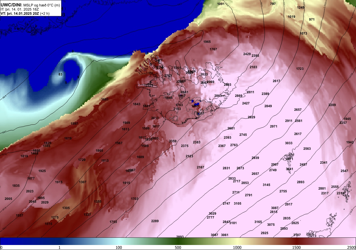Click the value 2123
This screenshot has height=250, width=356.
click(189, 156)
